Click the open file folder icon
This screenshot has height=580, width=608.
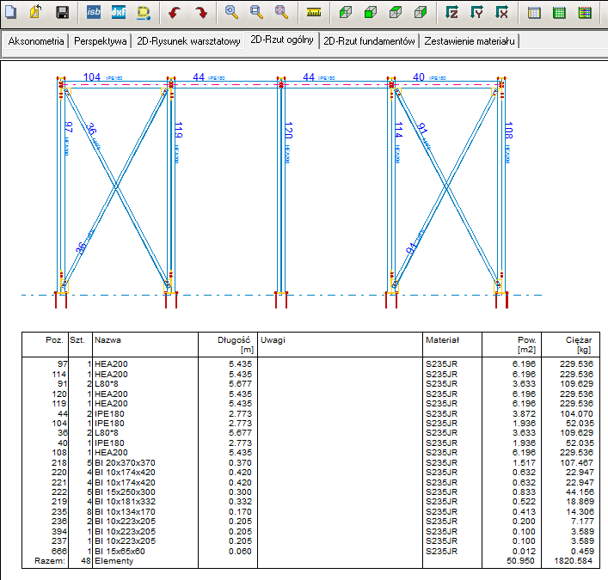(36, 13)
